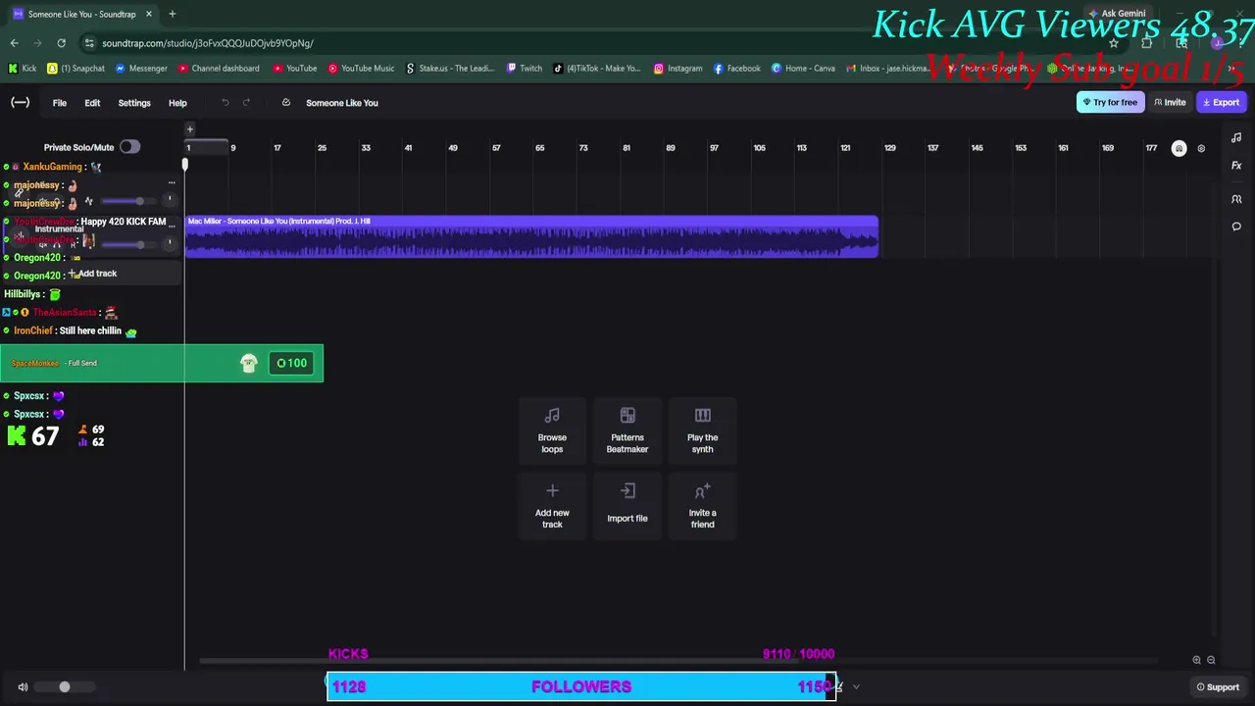Edit the project title Someone Like You
Screen dimensions: 1255x706
[341, 103]
